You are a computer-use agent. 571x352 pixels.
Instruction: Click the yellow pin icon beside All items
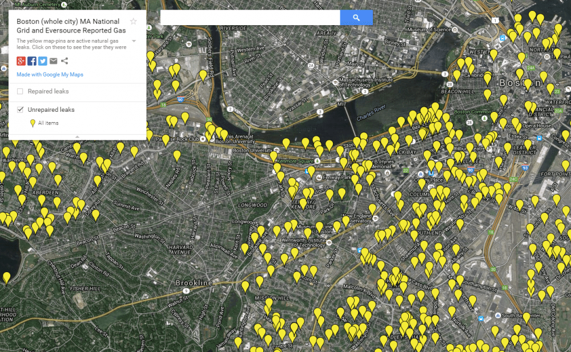tap(33, 123)
